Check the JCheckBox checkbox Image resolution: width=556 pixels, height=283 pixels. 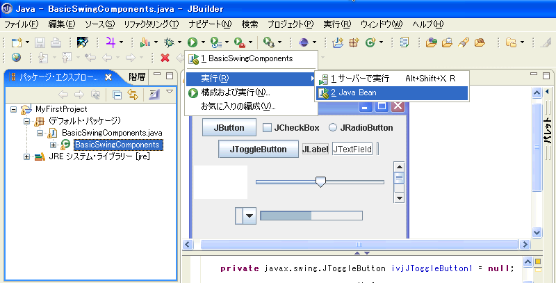[266, 128]
